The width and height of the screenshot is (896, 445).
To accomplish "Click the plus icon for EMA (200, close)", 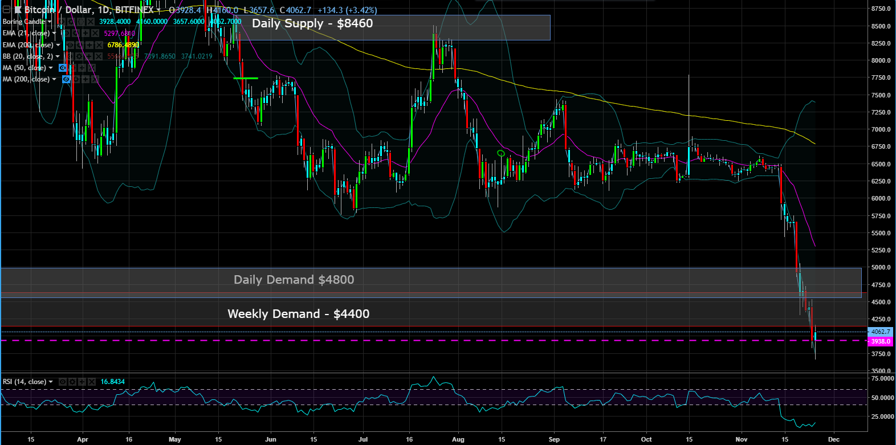I will 89,45.
